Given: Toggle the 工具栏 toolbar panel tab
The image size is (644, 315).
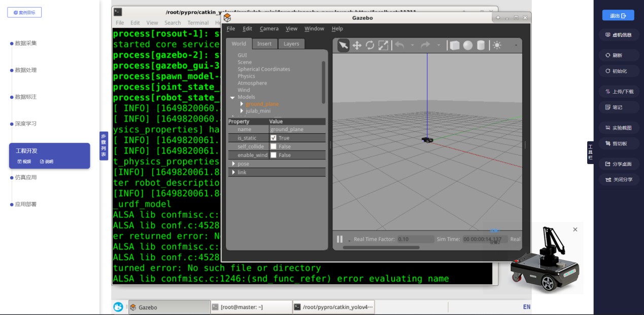Looking at the screenshot, I should 590,152.
